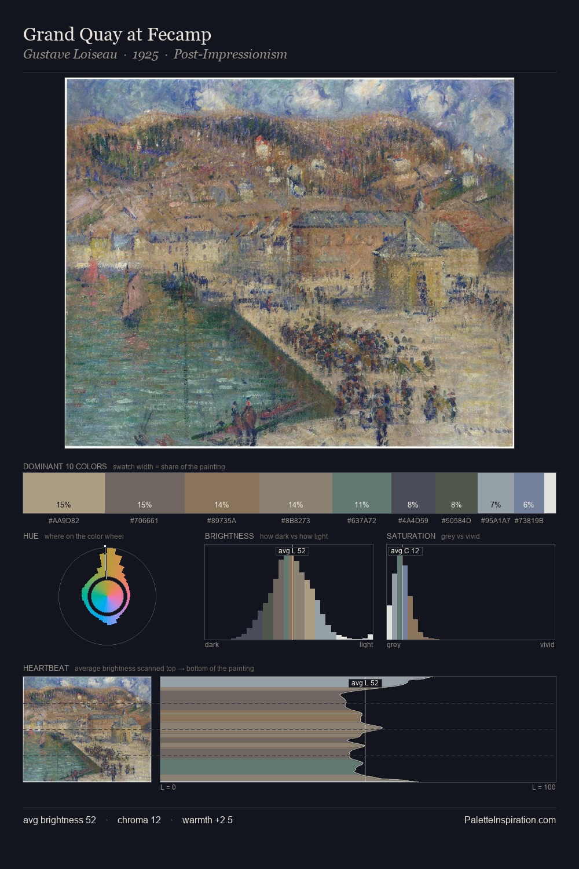Click the 'avg C 12' label in saturation chart

click(x=405, y=551)
